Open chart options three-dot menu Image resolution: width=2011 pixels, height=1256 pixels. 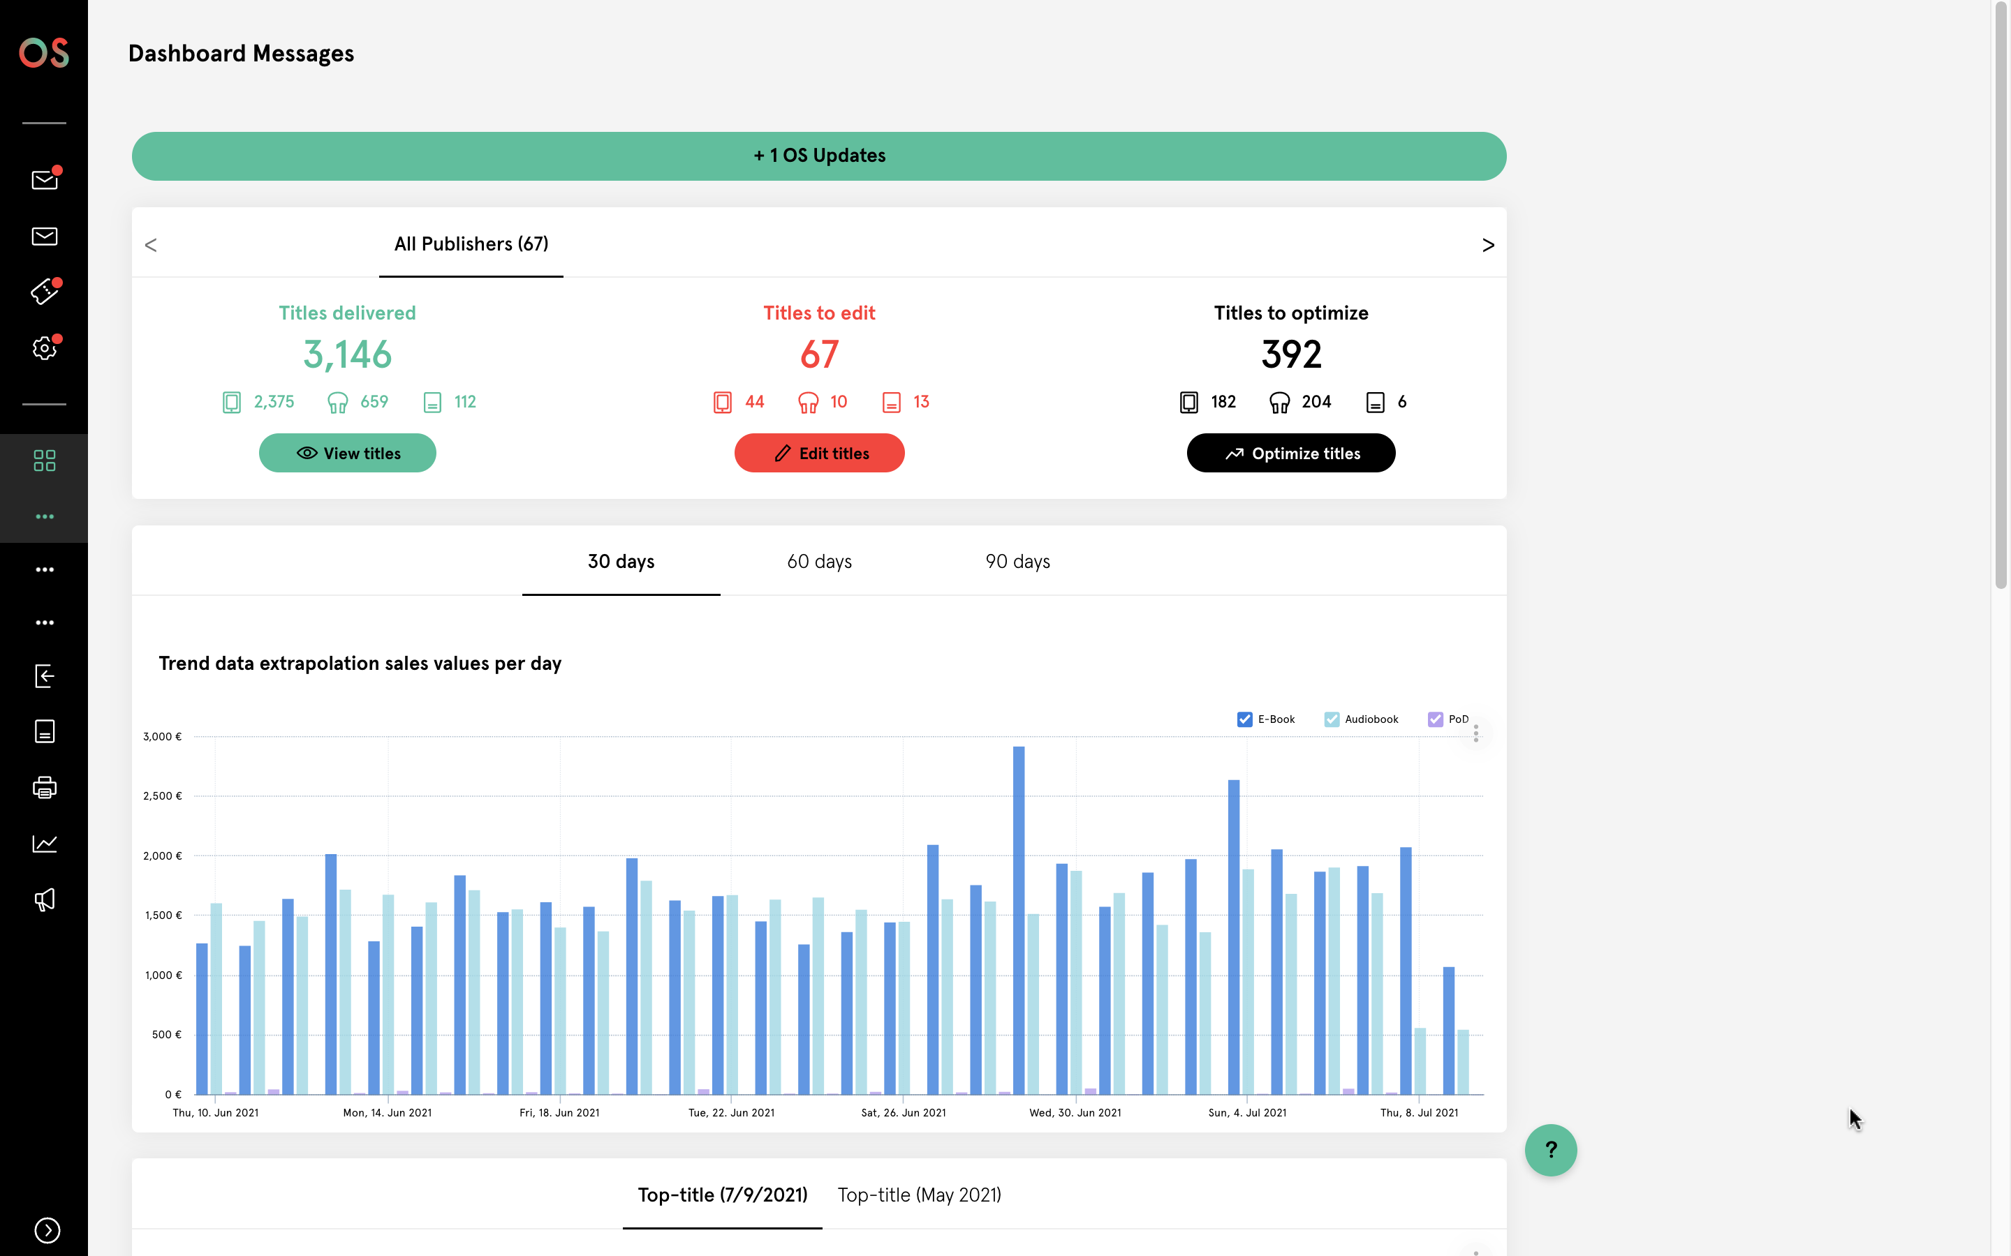click(1476, 733)
